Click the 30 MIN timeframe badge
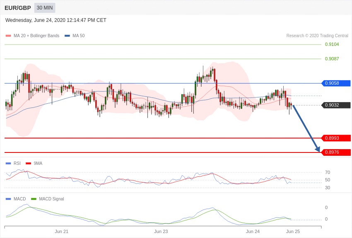Screen dimensions: 352x238 coord(45,8)
